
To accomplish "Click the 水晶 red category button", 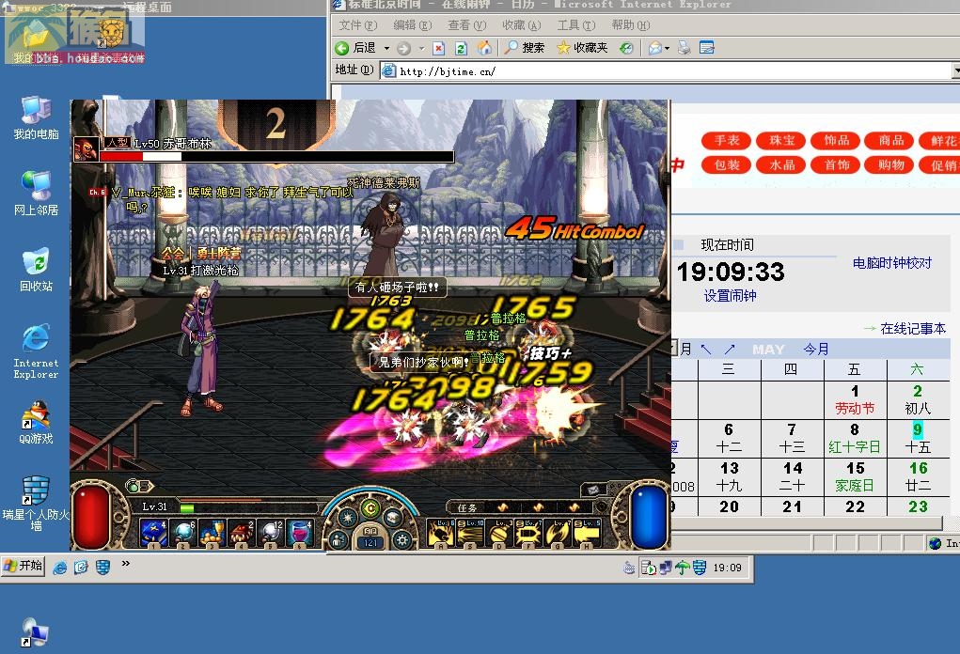I will click(x=781, y=164).
